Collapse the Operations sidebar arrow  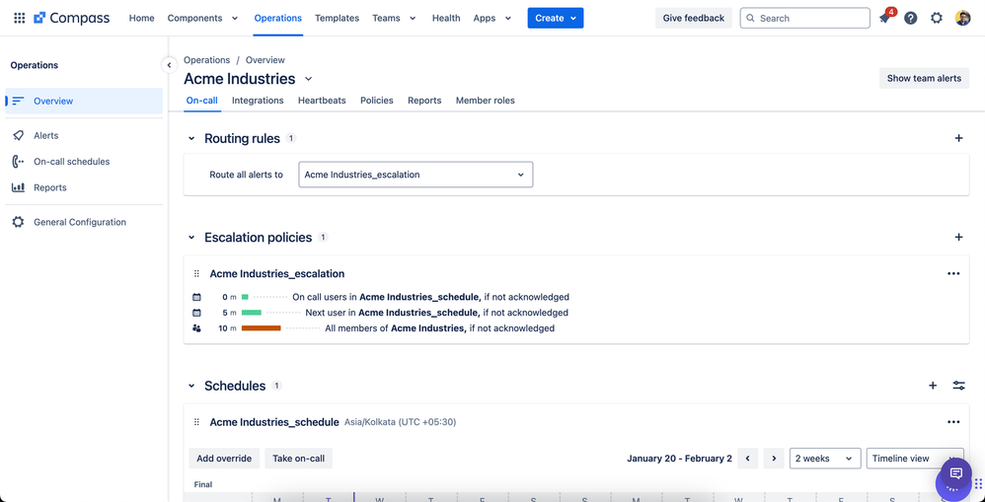169,65
